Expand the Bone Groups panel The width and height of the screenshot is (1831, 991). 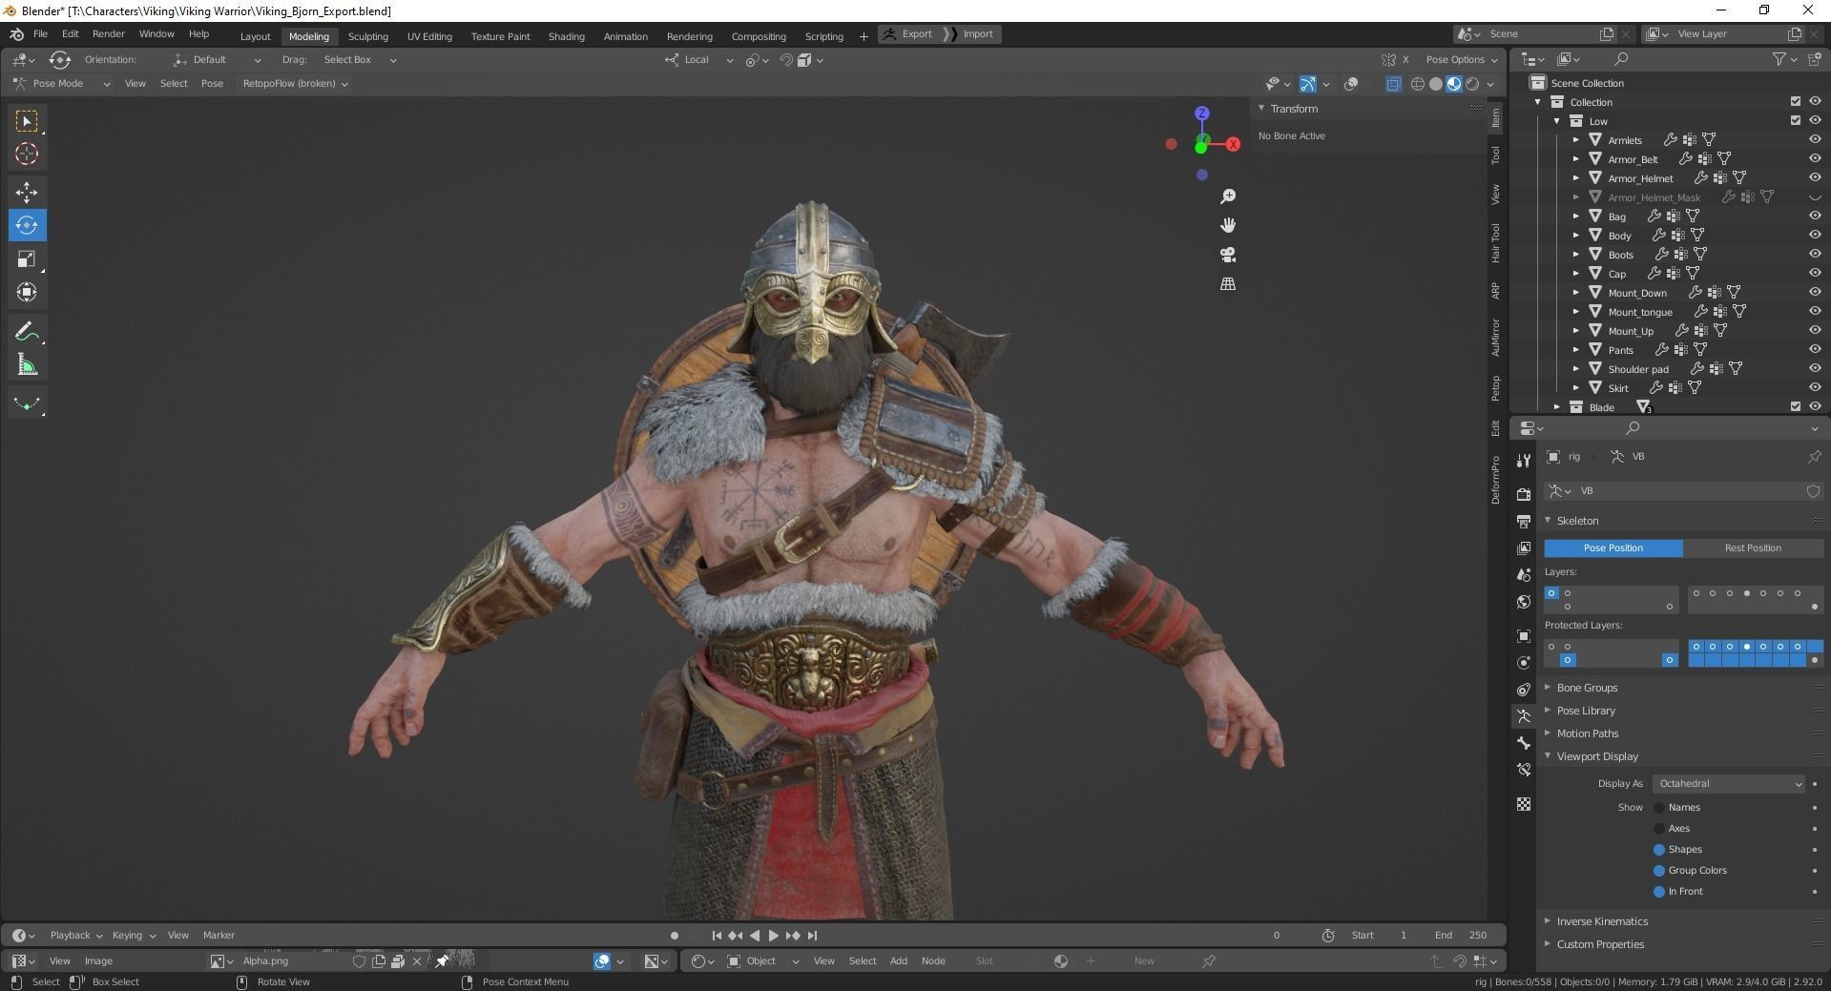(1587, 688)
